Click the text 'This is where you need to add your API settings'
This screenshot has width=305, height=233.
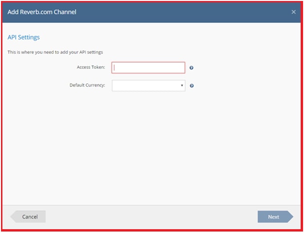click(55, 52)
